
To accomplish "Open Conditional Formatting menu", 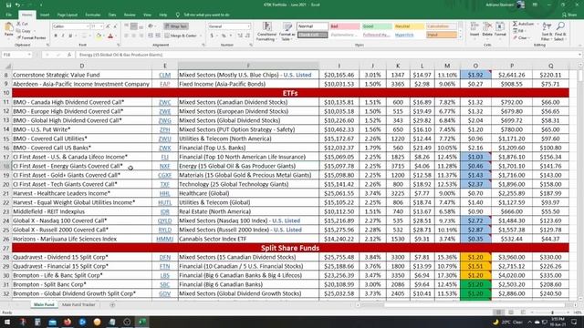I will [x=266, y=31].
